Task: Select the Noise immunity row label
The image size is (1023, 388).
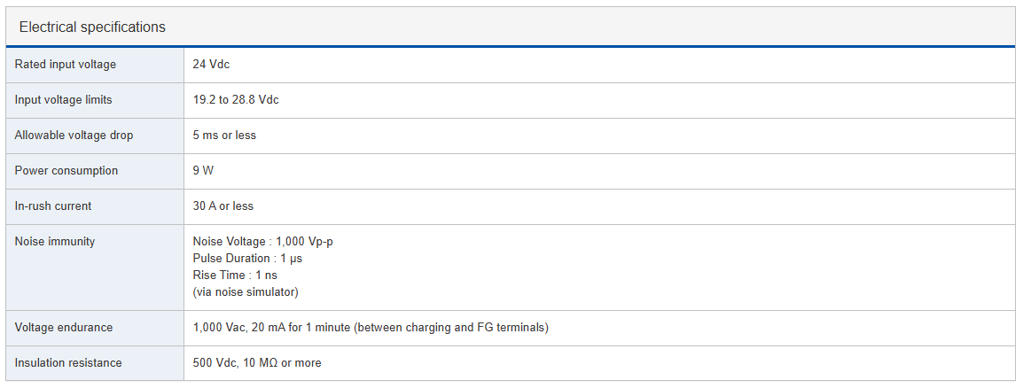Action: (x=55, y=242)
